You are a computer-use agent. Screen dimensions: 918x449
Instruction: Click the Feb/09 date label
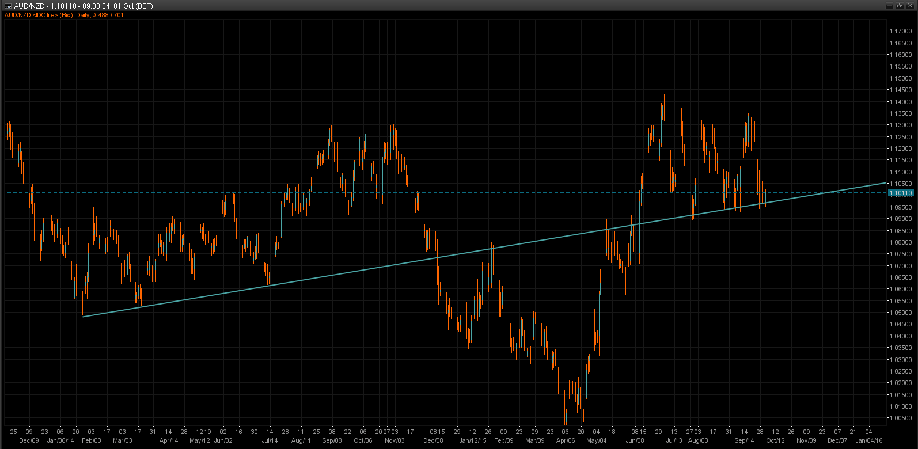tap(503, 440)
